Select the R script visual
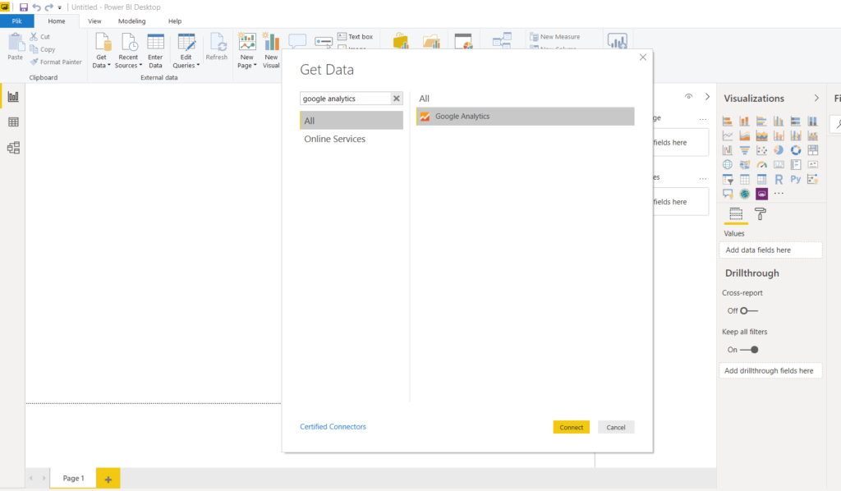Screen dimensions: 841x491 click(x=779, y=180)
